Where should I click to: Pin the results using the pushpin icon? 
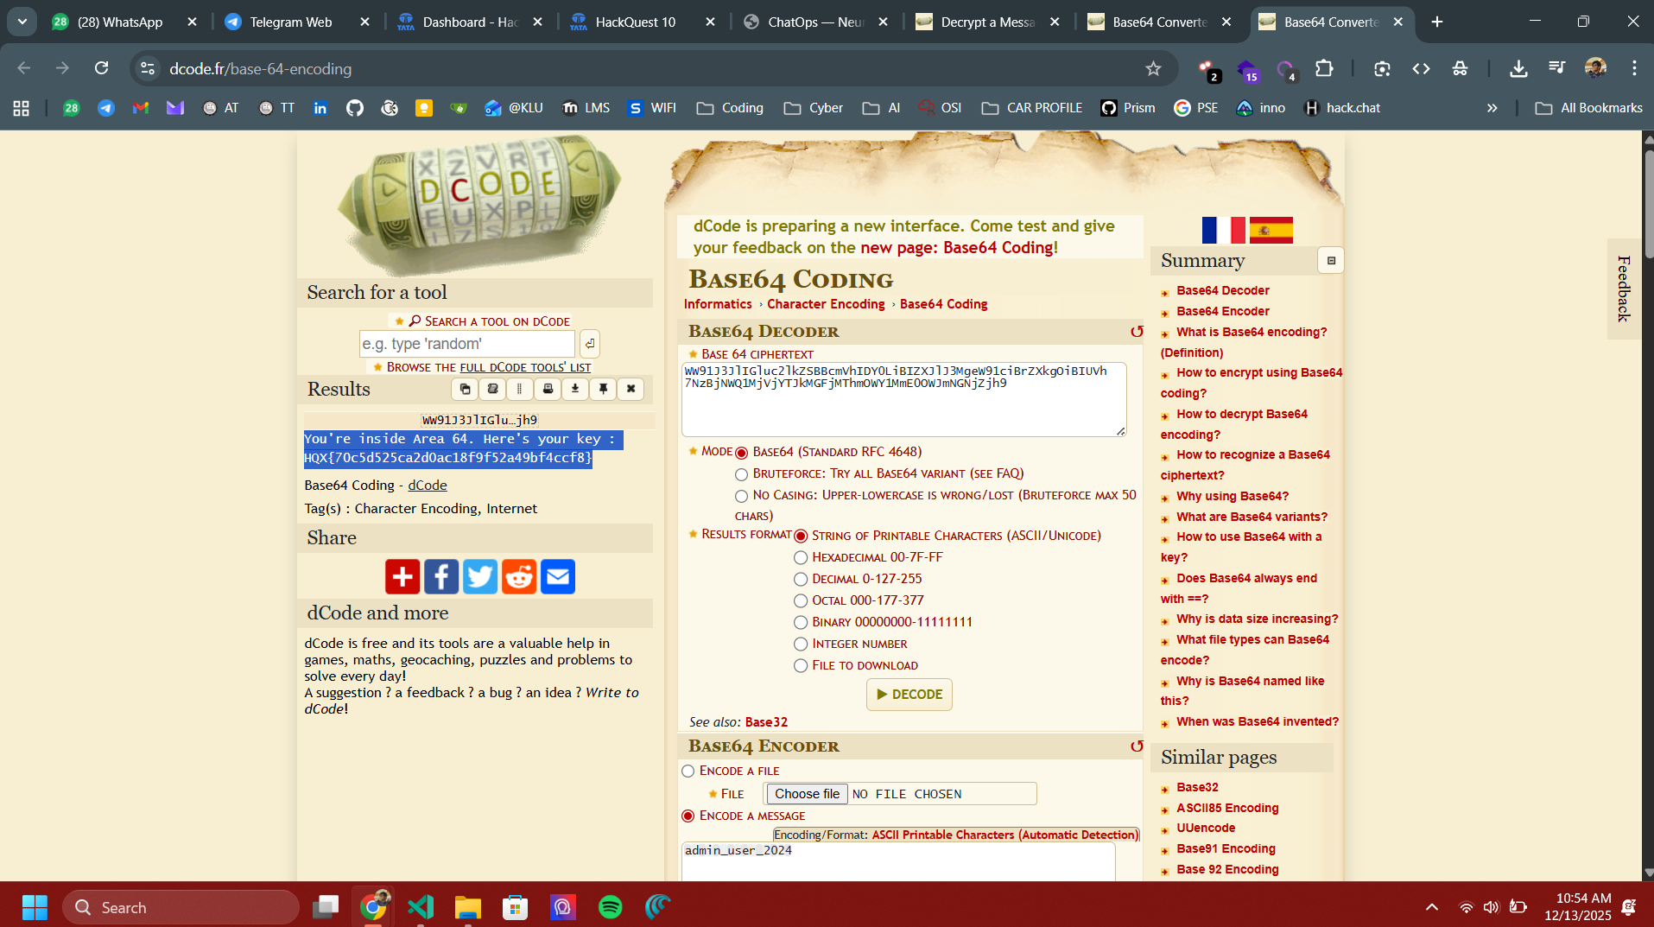pyautogui.click(x=603, y=389)
